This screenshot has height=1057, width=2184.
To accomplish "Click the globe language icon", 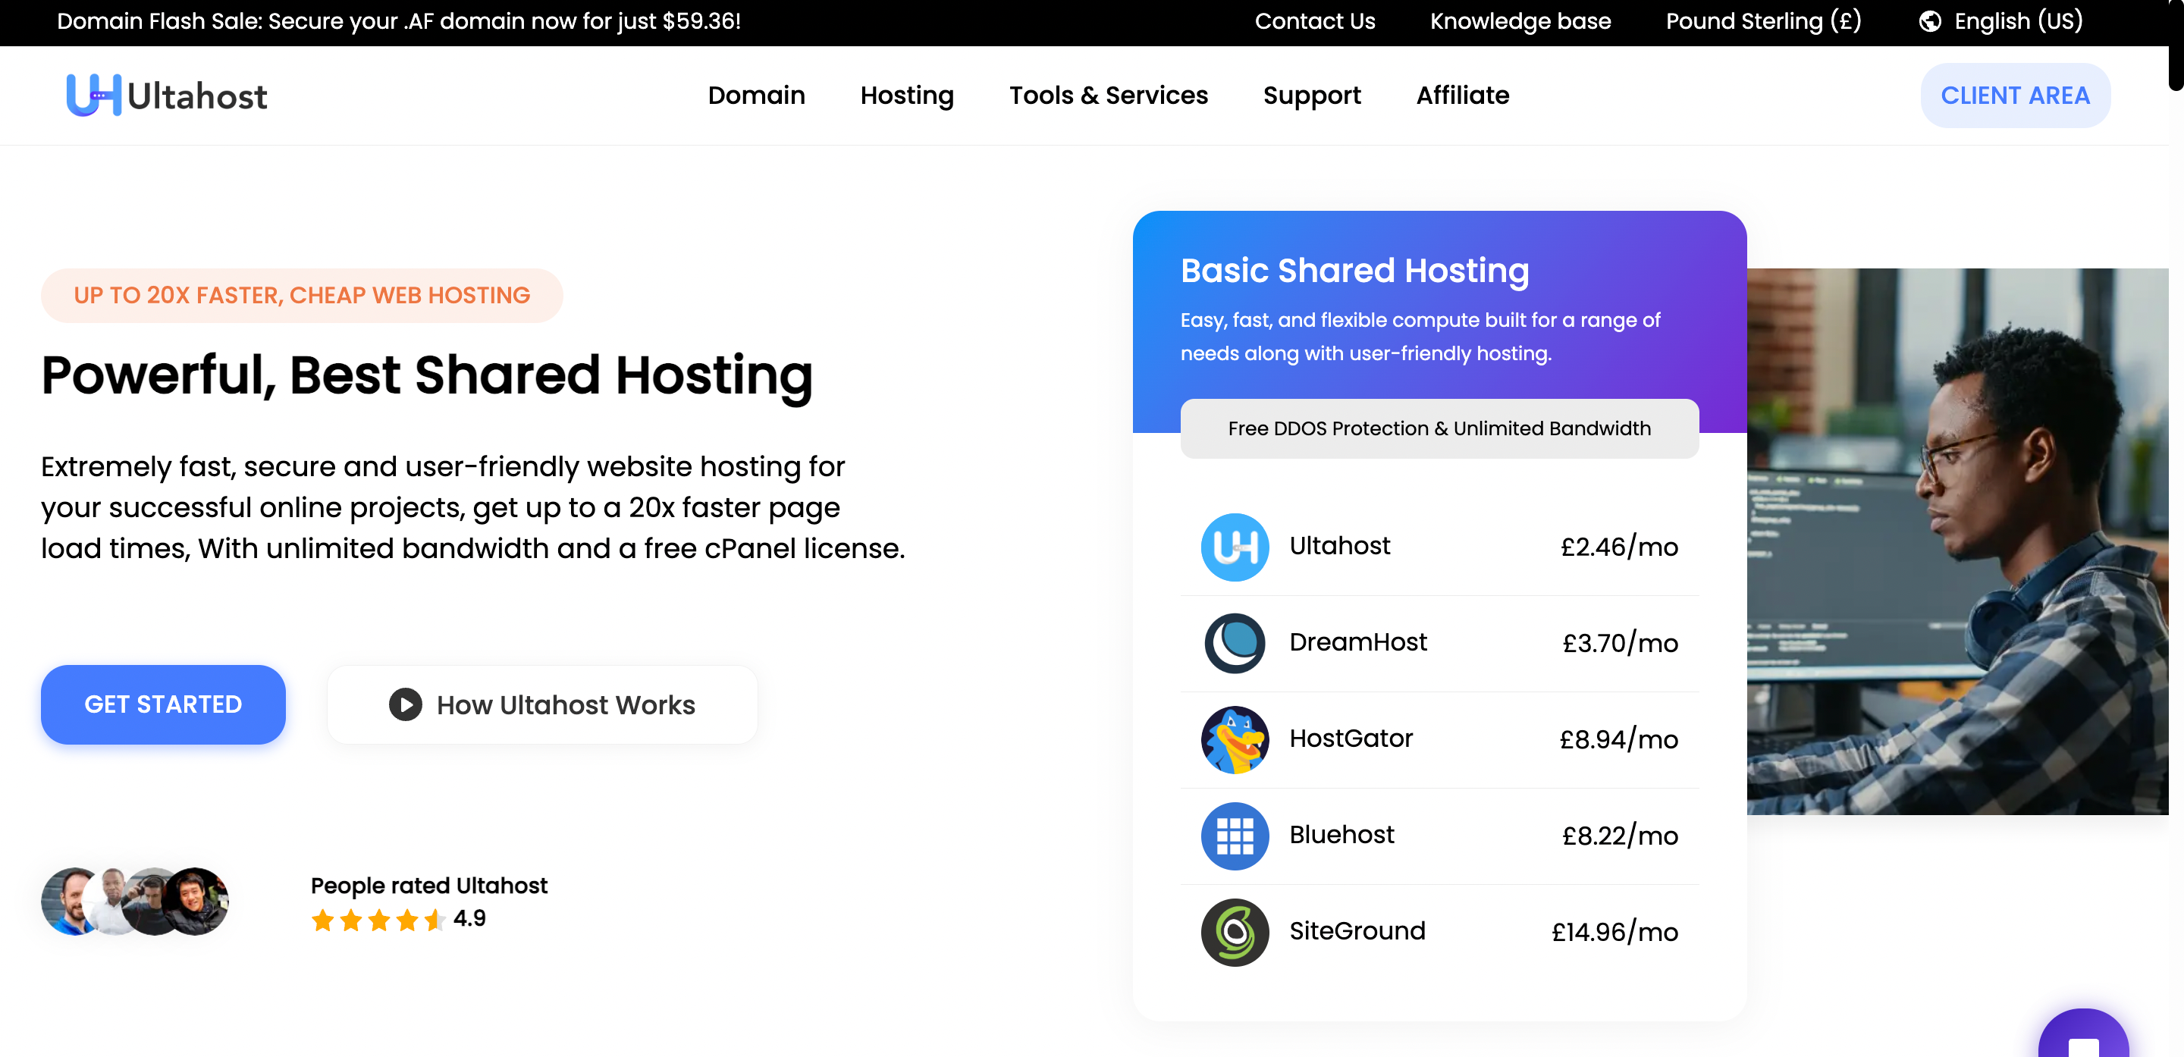I will tap(1930, 21).
